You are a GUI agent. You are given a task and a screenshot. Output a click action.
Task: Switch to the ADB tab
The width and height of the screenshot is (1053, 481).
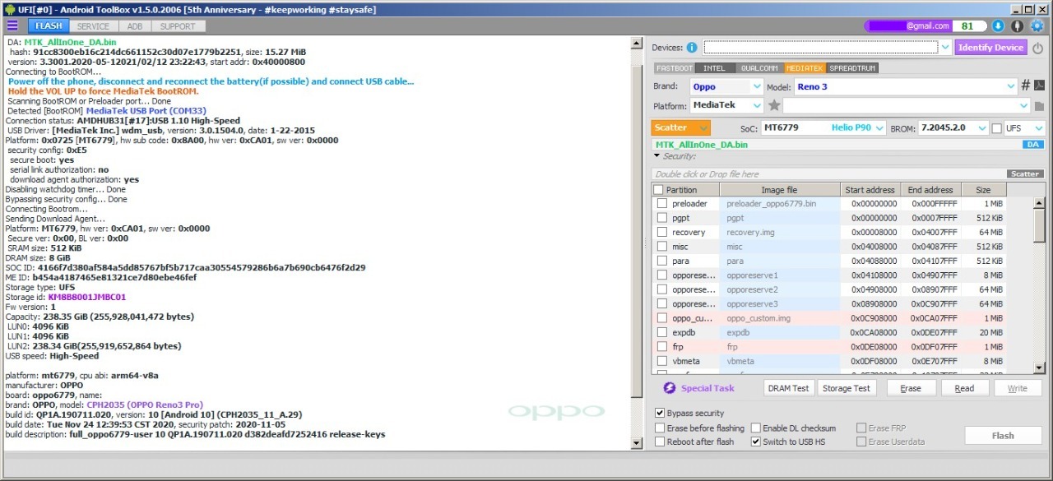coord(135,26)
